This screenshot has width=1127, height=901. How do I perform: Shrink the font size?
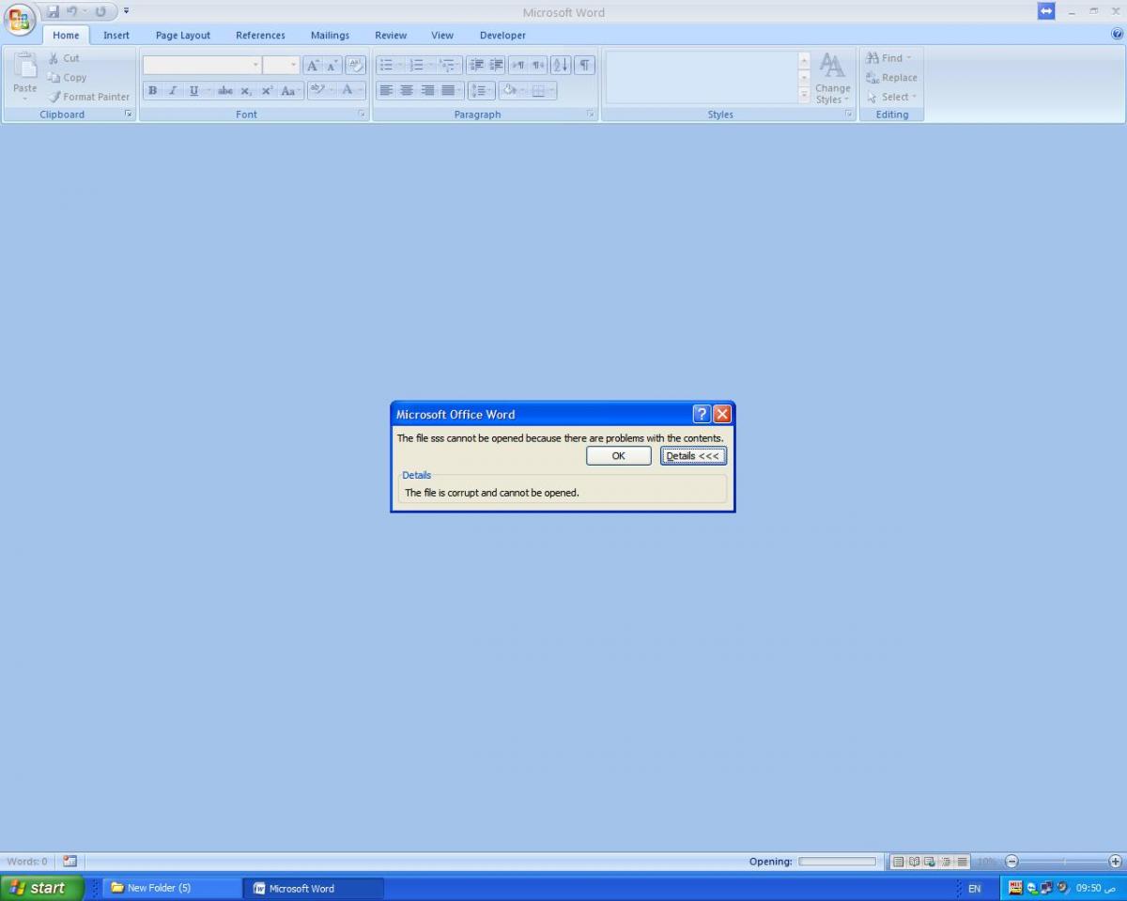coord(332,66)
